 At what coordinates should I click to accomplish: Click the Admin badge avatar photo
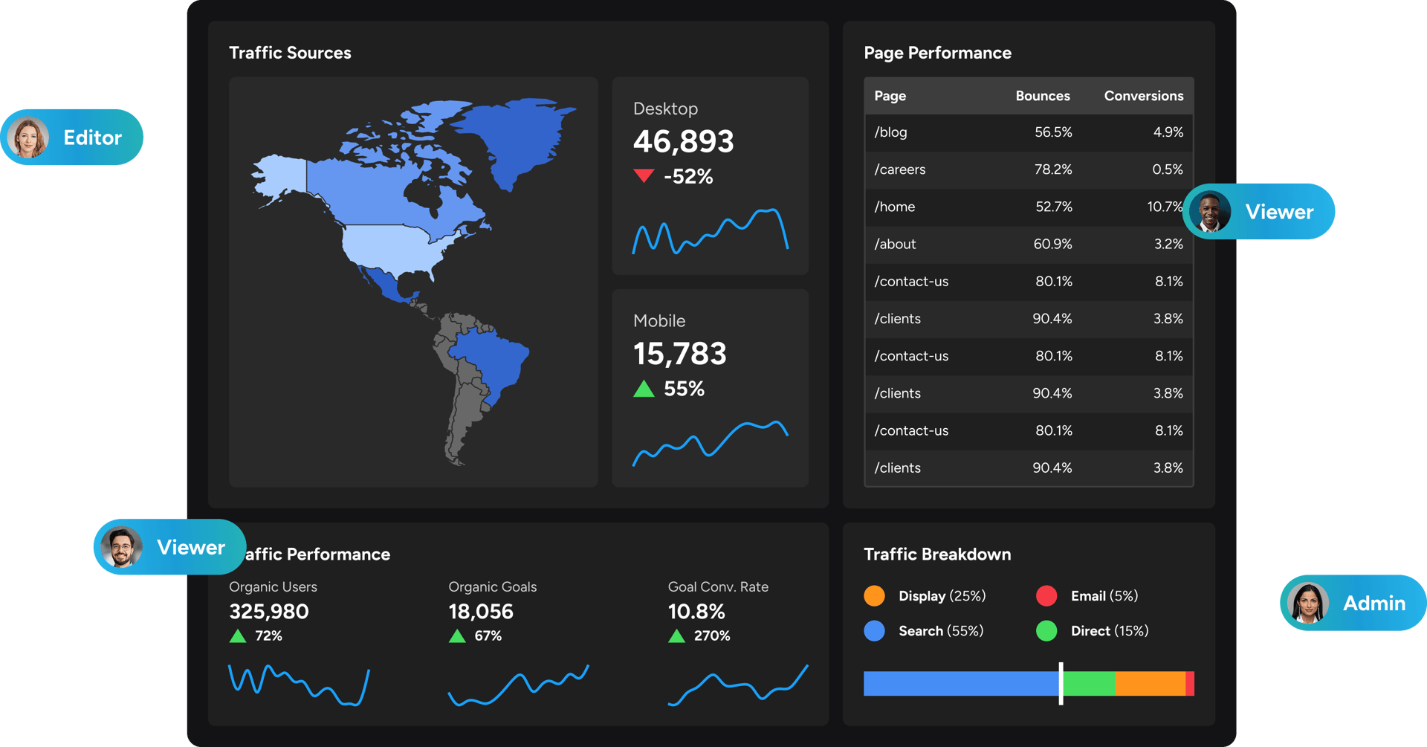1308,603
